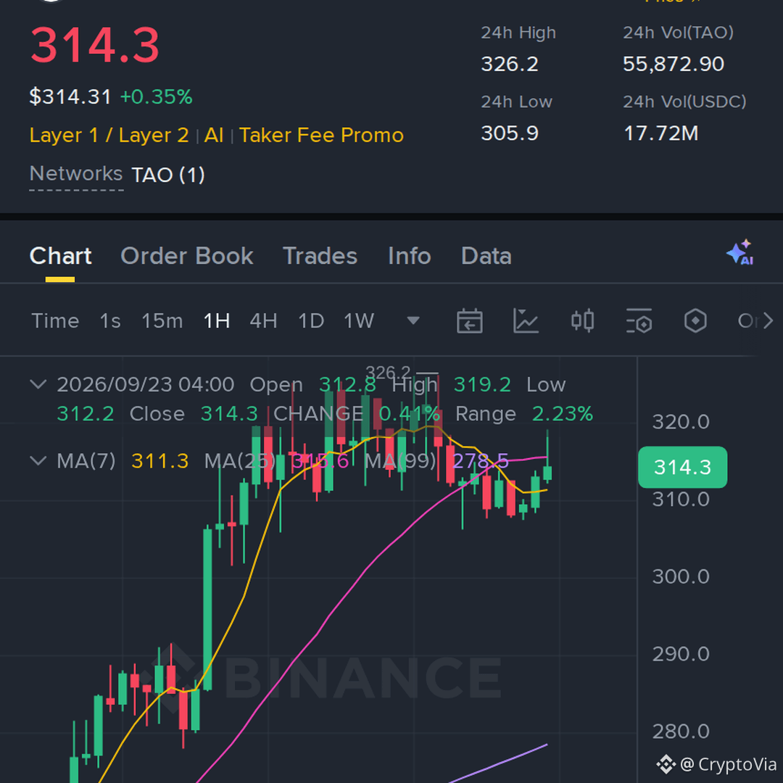Collapse the OHLC candle info row
The width and height of the screenshot is (783, 783).
[38, 384]
